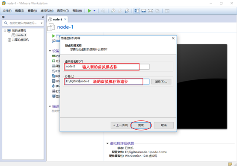Click the send Ctrl+Alt+Del toolbar icon

[103, 11]
